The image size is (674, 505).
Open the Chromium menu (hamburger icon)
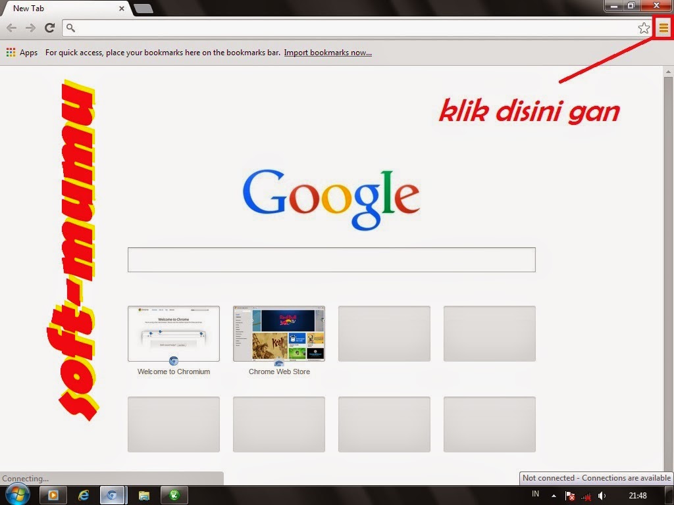tap(663, 28)
